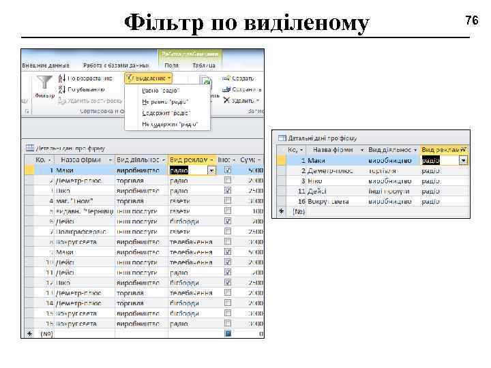Select row 1 Маки via its row selector

pyautogui.click(x=29, y=170)
